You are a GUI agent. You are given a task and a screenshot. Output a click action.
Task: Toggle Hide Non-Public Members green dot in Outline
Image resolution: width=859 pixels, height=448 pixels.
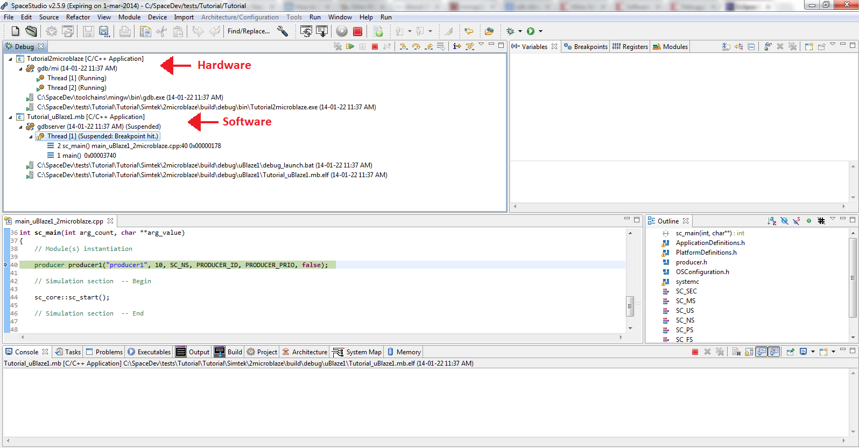coord(809,221)
